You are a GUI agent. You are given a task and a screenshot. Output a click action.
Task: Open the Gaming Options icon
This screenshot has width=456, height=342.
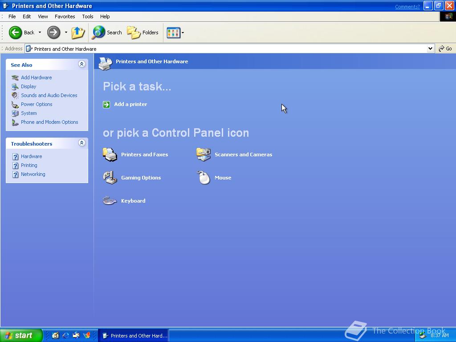click(132, 178)
